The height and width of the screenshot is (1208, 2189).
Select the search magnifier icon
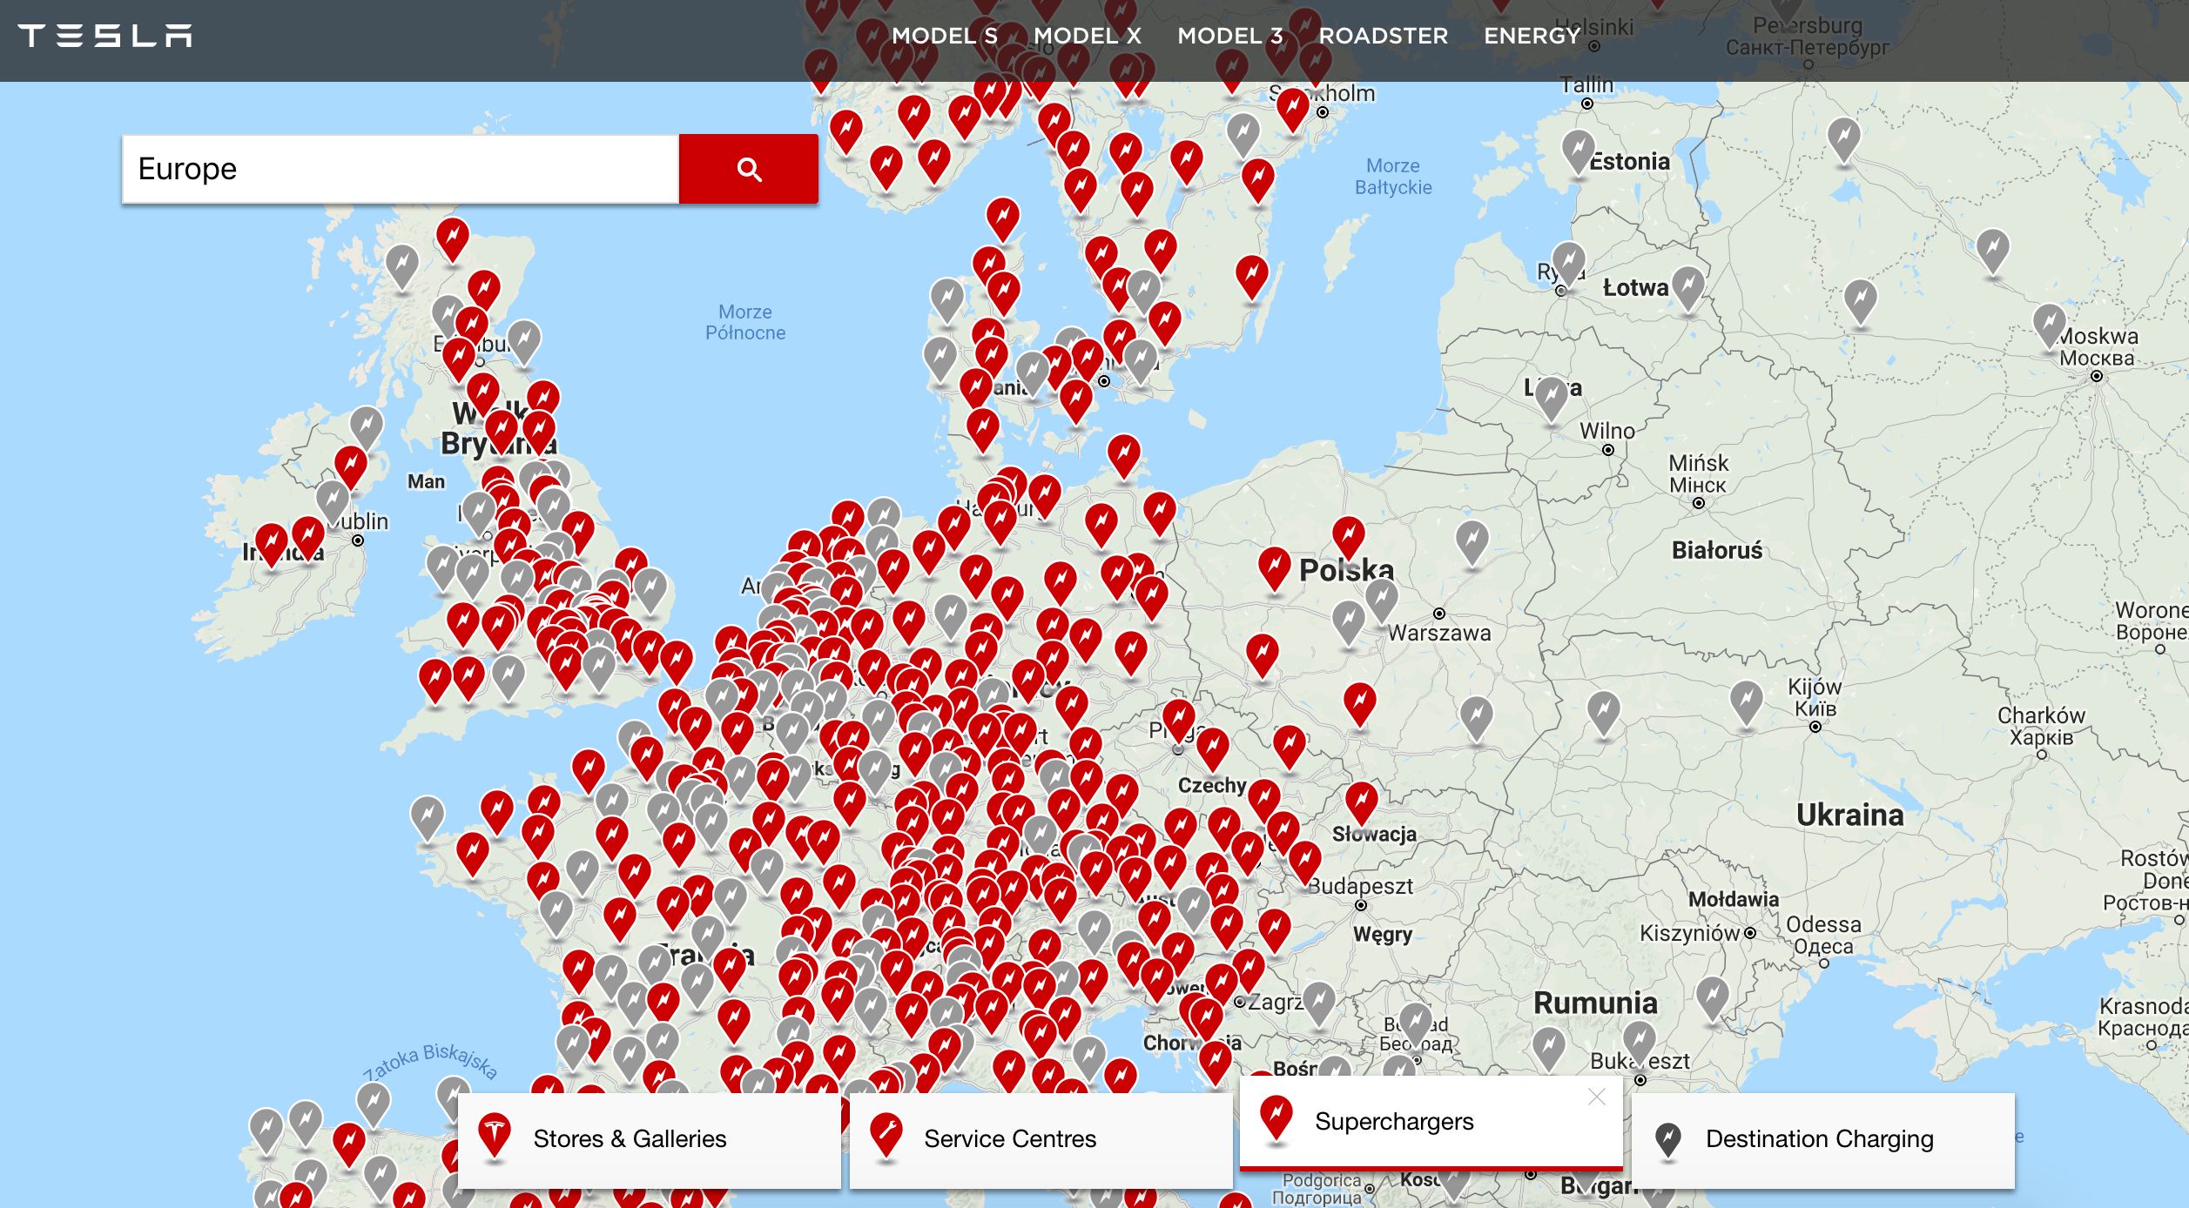(749, 169)
